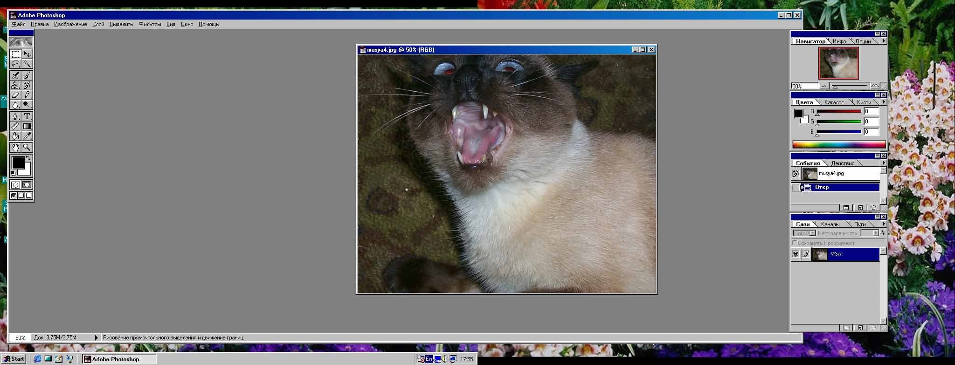Hide the Фон layer with eye icon
This screenshot has width=955, height=365.
point(796,254)
